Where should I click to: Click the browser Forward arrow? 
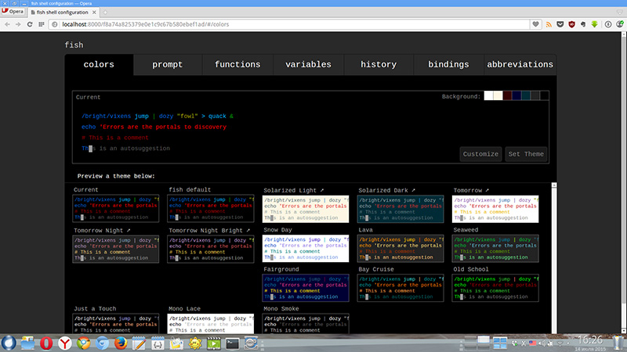point(18,24)
